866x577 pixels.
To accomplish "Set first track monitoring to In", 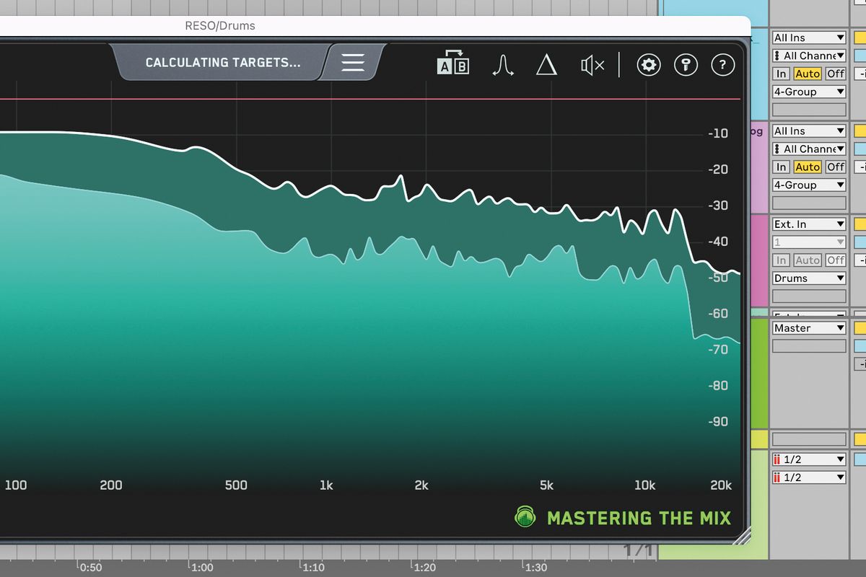I will point(780,74).
